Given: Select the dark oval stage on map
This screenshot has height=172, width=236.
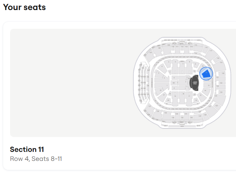Looking at the screenshot, I should [195, 83].
